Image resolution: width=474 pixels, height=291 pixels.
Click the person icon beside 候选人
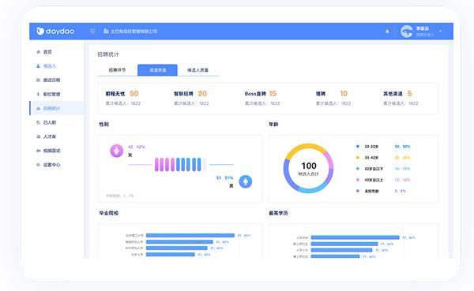coord(39,65)
